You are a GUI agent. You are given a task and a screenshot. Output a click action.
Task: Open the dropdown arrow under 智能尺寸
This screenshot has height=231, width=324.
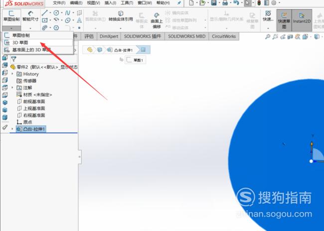pos(30,28)
